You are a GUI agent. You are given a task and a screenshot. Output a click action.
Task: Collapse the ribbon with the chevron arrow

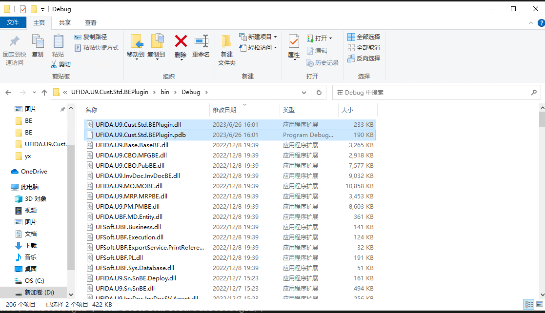click(531, 22)
